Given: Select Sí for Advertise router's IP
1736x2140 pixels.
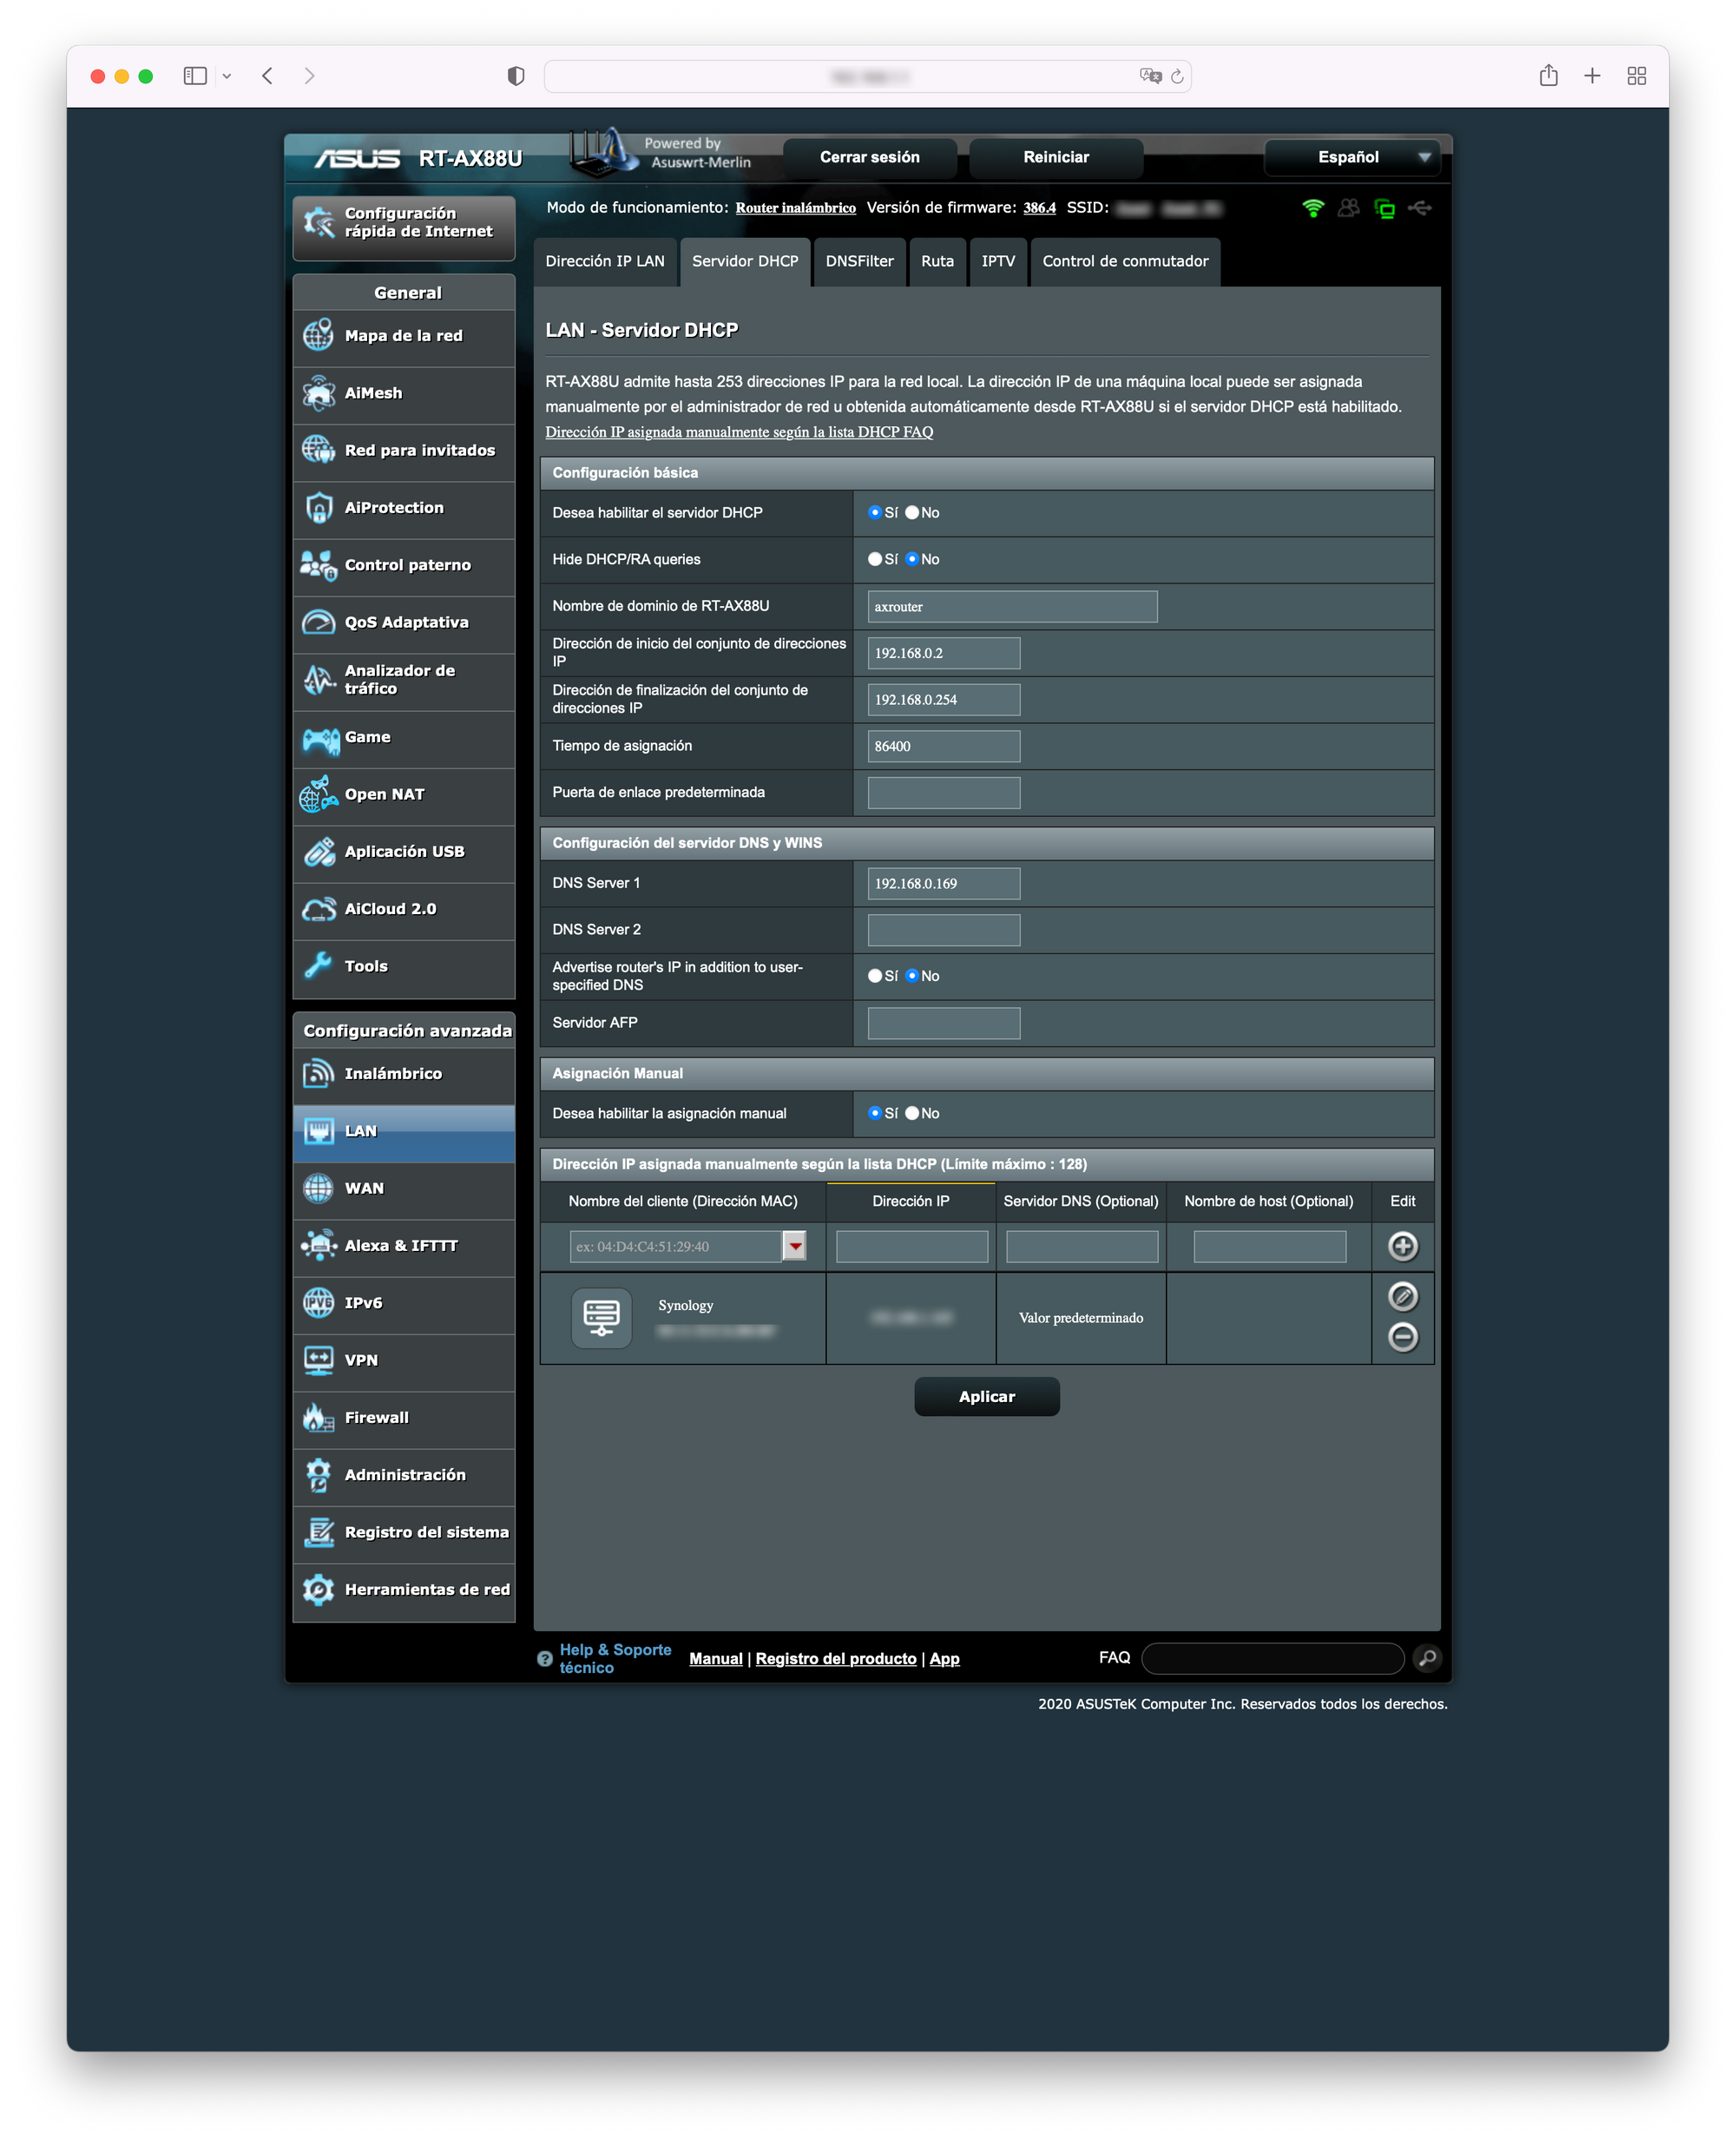Looking at the screenshot, I should pyautogui.click(x=875, y=976).
